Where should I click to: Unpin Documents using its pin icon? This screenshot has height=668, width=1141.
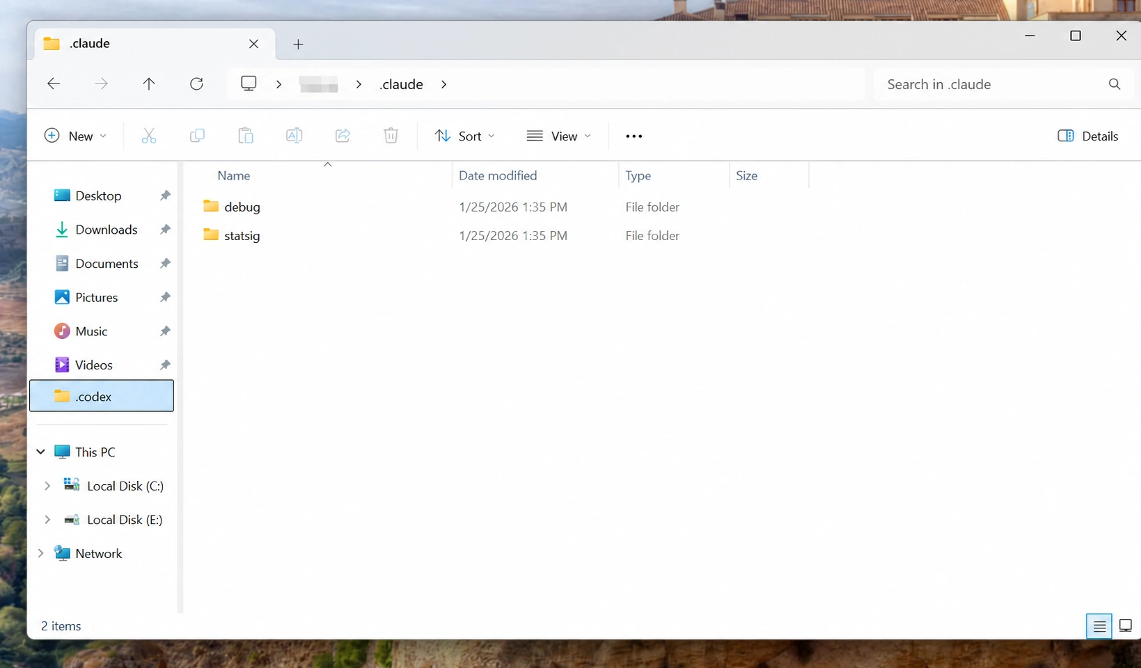[165, 263]
